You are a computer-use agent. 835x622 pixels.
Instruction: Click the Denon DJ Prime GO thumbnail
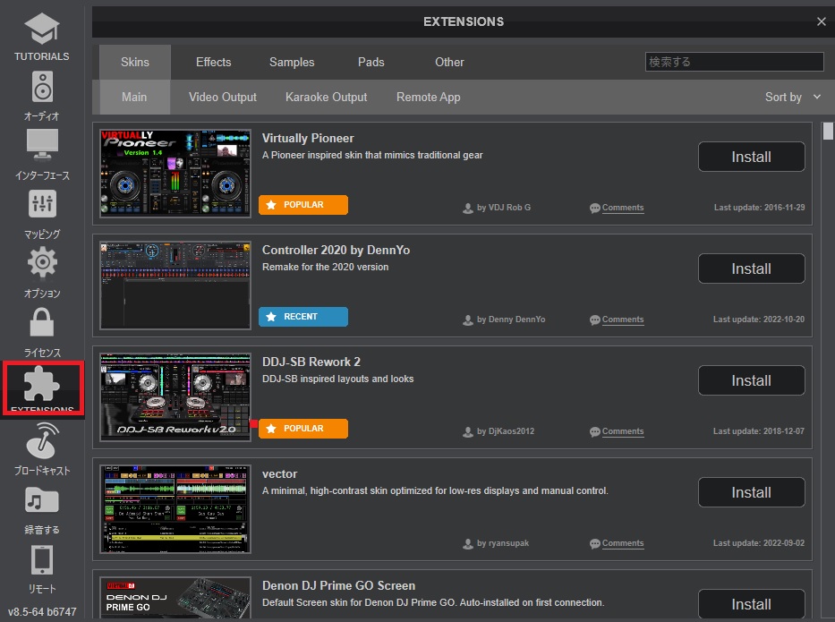[175, 598]
